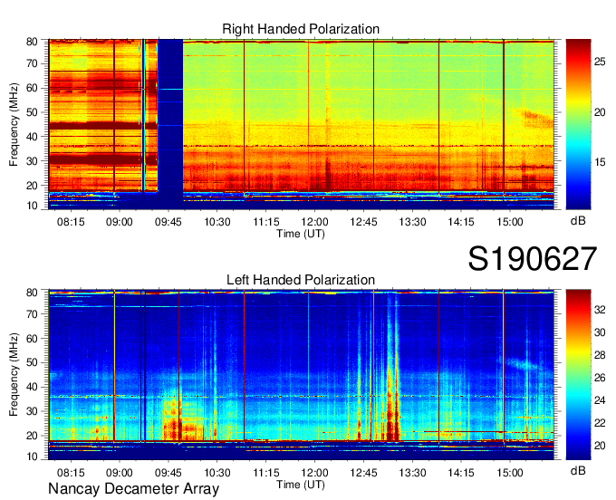Click the 15:00 time tick of the bottom plot
Image resolution: width=616 pixels, height=500 pixels.
click(510, 473)
